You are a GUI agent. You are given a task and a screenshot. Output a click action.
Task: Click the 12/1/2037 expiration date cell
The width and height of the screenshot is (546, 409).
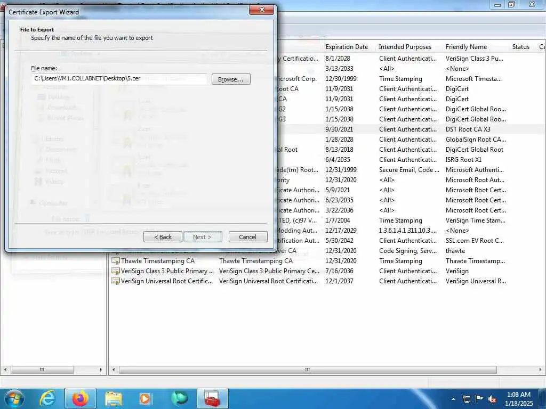point(339,281)
